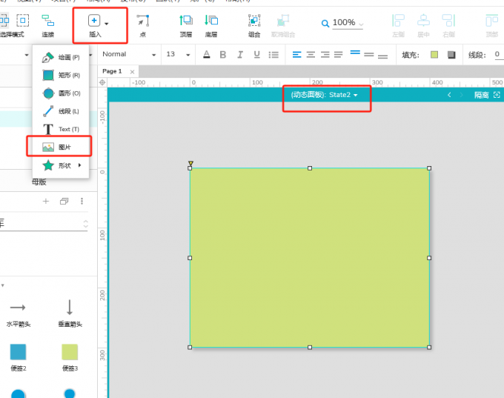
Task: Open the left panel dropdown arrow
Action: pyautogui.click(x=27, y=55)
